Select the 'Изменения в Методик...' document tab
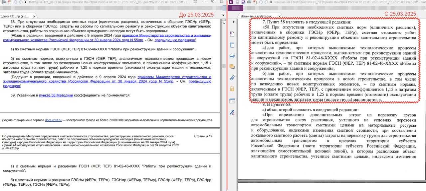Viewport: 426px width, 191px height. [x=258, y=16]
